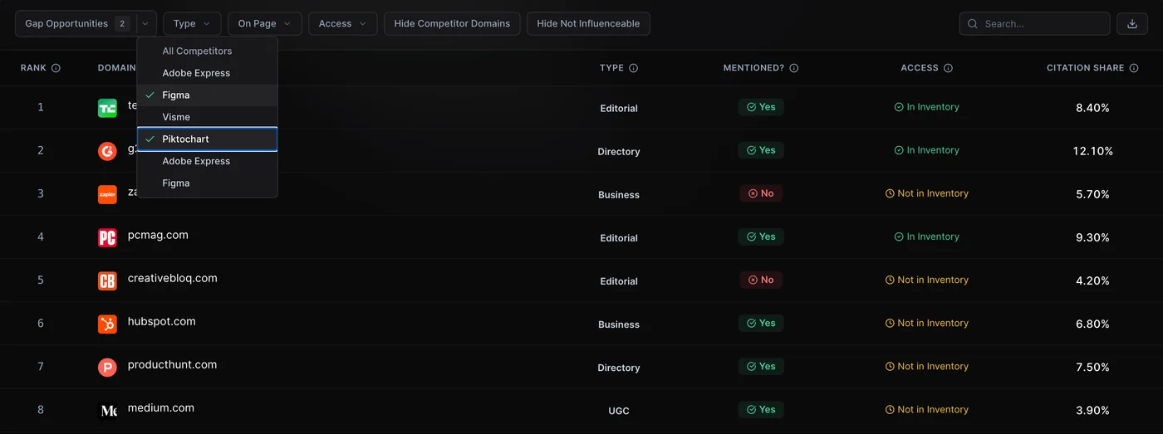Click In Inventory status for pcmag.com
Screen dimensions: 1163x434
[927, 237]
